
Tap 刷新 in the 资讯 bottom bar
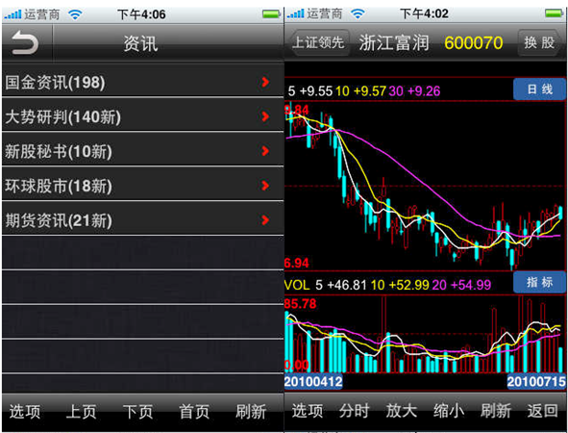point(251,412)
